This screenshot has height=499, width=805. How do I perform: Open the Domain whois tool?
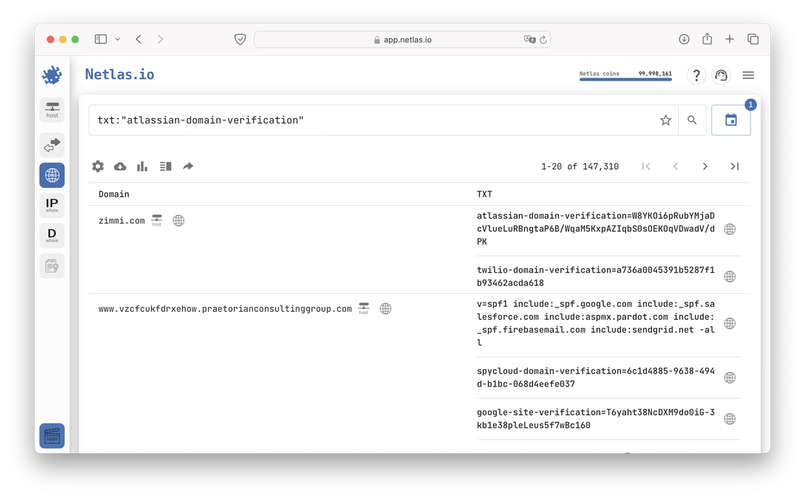(x=51, y=234)
